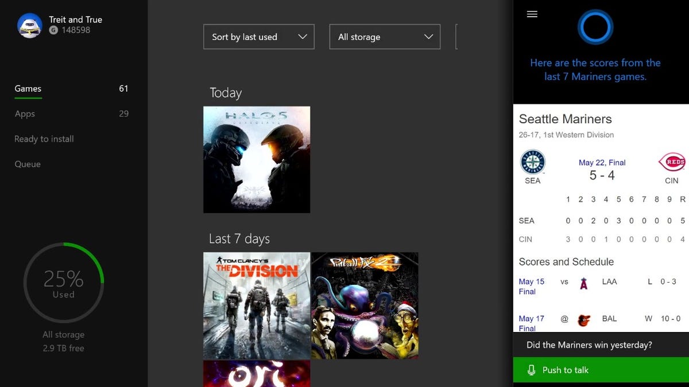Open the May 15 Final box score
Image resolution: width=689 pixels, height=387 pixels.
(531, 287)
